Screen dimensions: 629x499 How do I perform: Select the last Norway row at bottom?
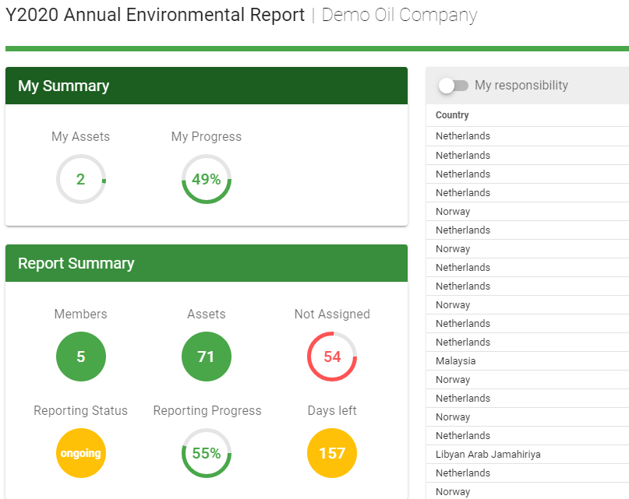453,492
